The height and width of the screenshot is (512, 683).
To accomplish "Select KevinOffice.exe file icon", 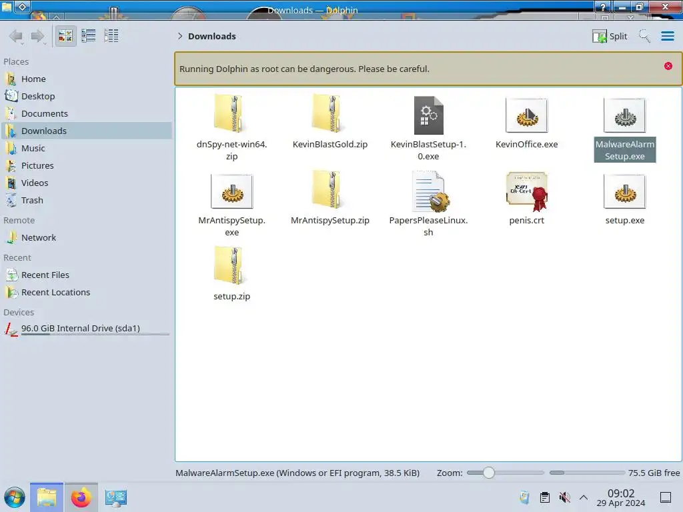I will coord(527,115).
